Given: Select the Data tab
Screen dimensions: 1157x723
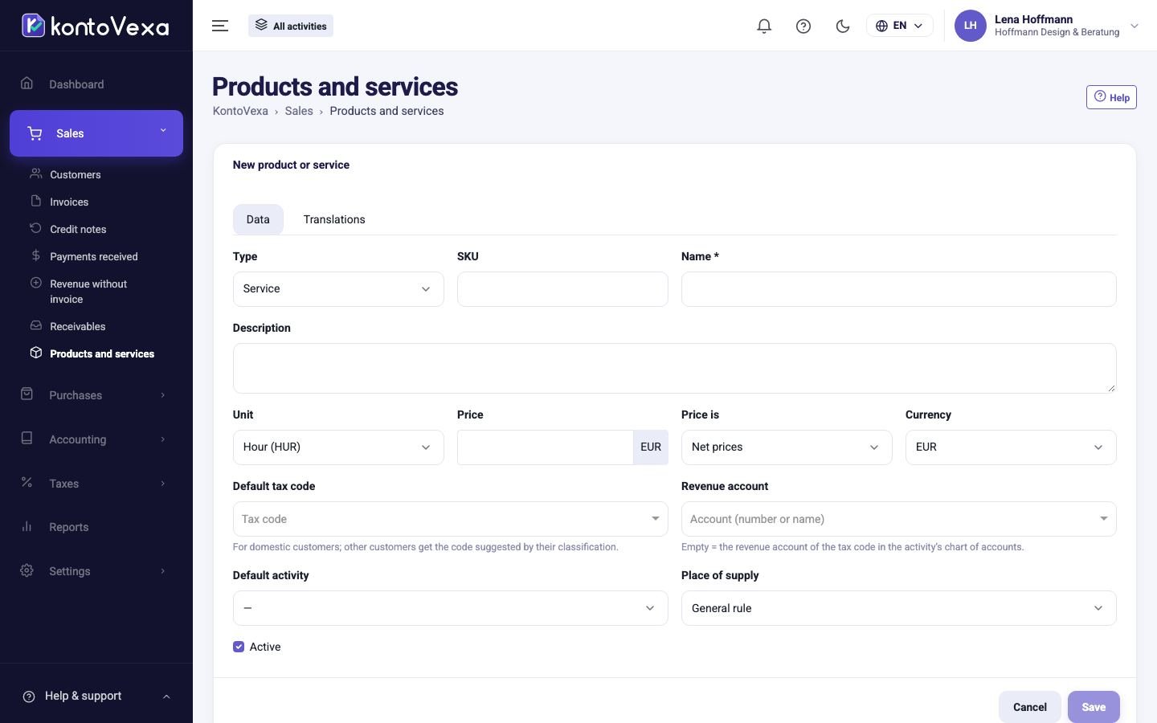Looking at the screenshot, I should [x=258, y=219].
